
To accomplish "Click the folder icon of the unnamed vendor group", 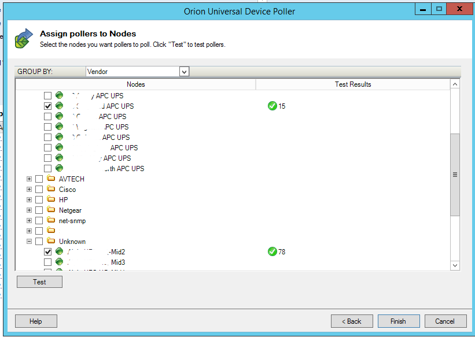I will tap(51, 231).
